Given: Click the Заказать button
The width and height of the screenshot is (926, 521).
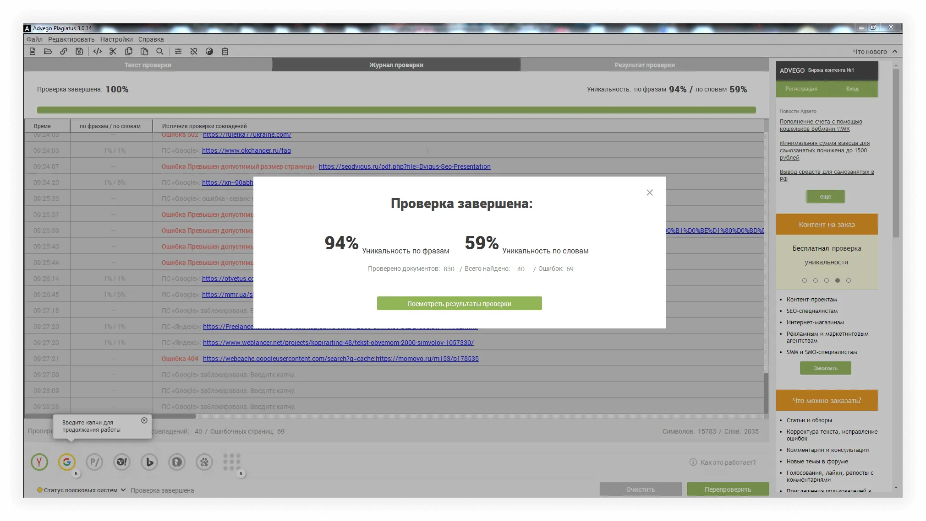Looking at the screenshot, I should [825, 368].
